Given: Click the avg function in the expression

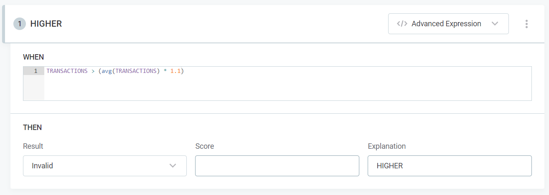Looking at the screenshot, I should [107, 71].
